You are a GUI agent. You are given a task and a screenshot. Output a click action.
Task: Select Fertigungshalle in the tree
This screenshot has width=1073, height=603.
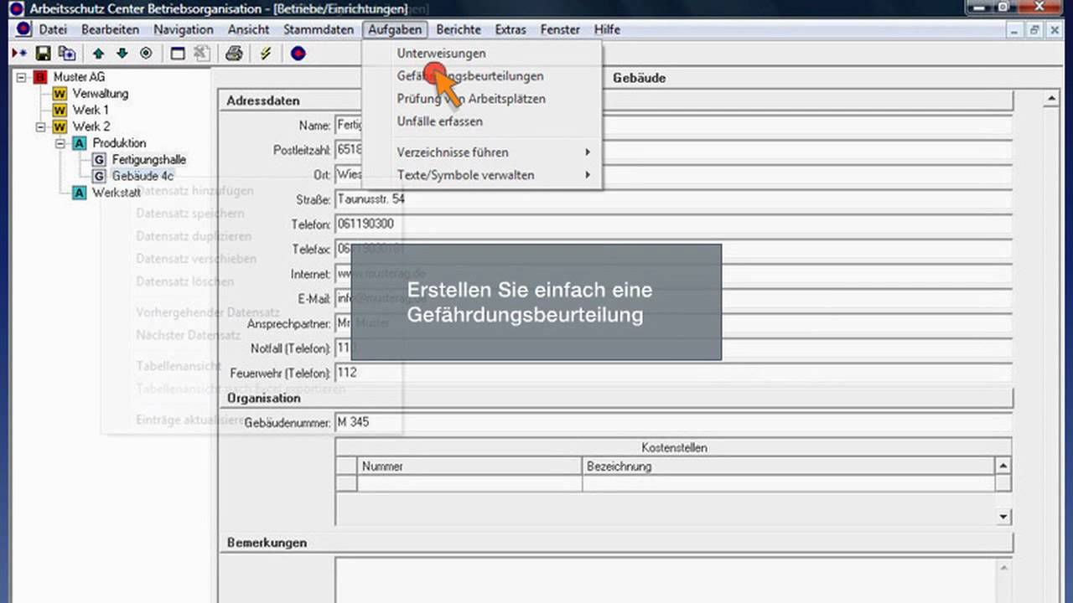click(x=148, y=160)
